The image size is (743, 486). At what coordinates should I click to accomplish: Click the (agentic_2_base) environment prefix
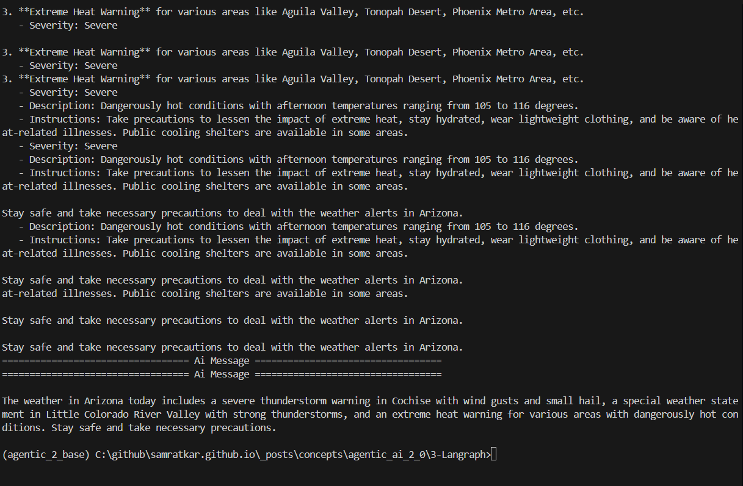46,455
